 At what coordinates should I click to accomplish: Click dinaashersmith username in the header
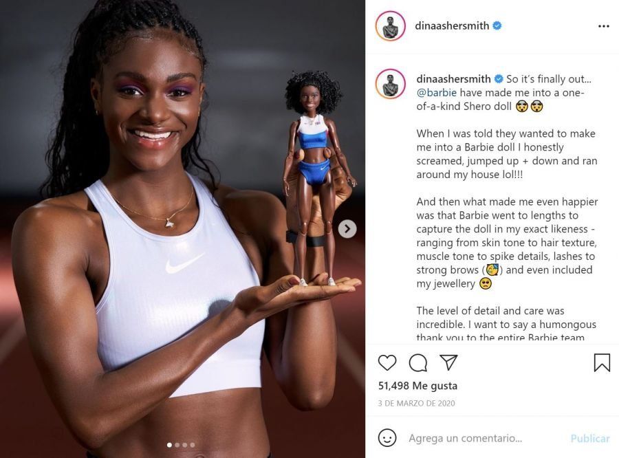(452, 25)
